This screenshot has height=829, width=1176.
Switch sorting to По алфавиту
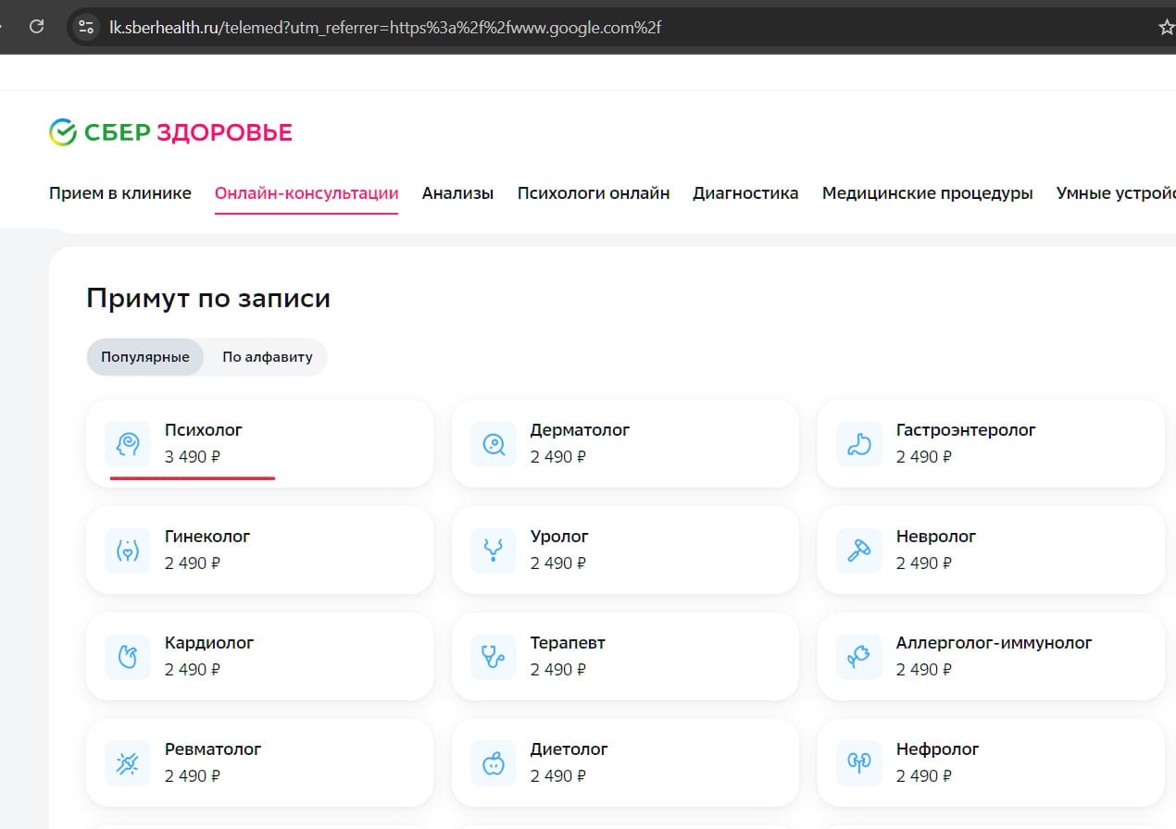point(268,357)
